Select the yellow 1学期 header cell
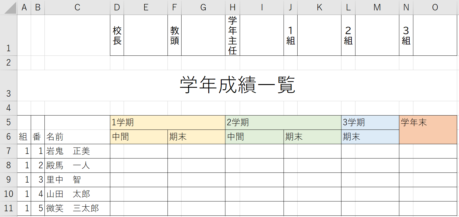The height and width of the screenshot is (217, 459). pos(168,123)
